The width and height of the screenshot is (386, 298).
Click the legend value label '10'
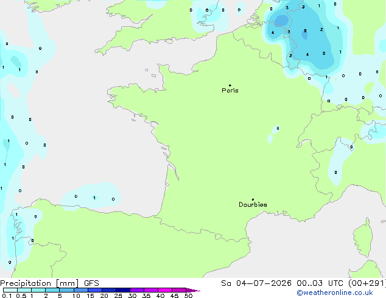76,296
